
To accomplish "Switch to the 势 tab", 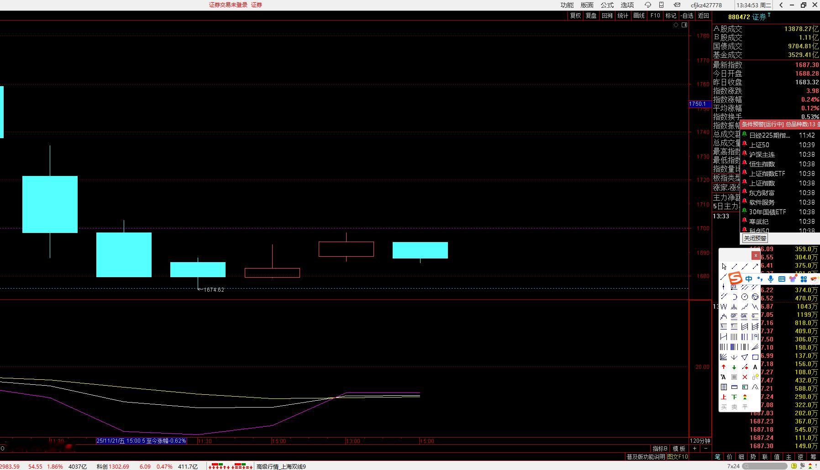I will [x=753, y=457].
